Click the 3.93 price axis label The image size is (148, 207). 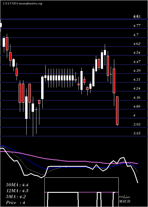[x=137, y=124]
